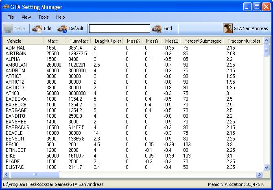Screen dimensions: 273x190
Task: Click into the search text field
Action: [x=120, y=28]
